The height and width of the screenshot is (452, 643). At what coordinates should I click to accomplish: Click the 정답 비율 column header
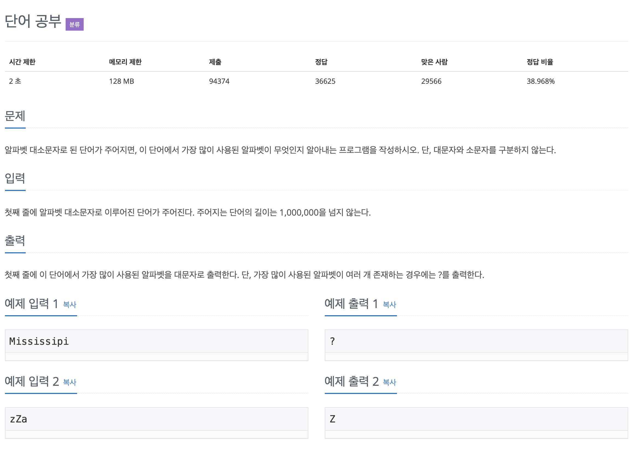pos(540,62)
